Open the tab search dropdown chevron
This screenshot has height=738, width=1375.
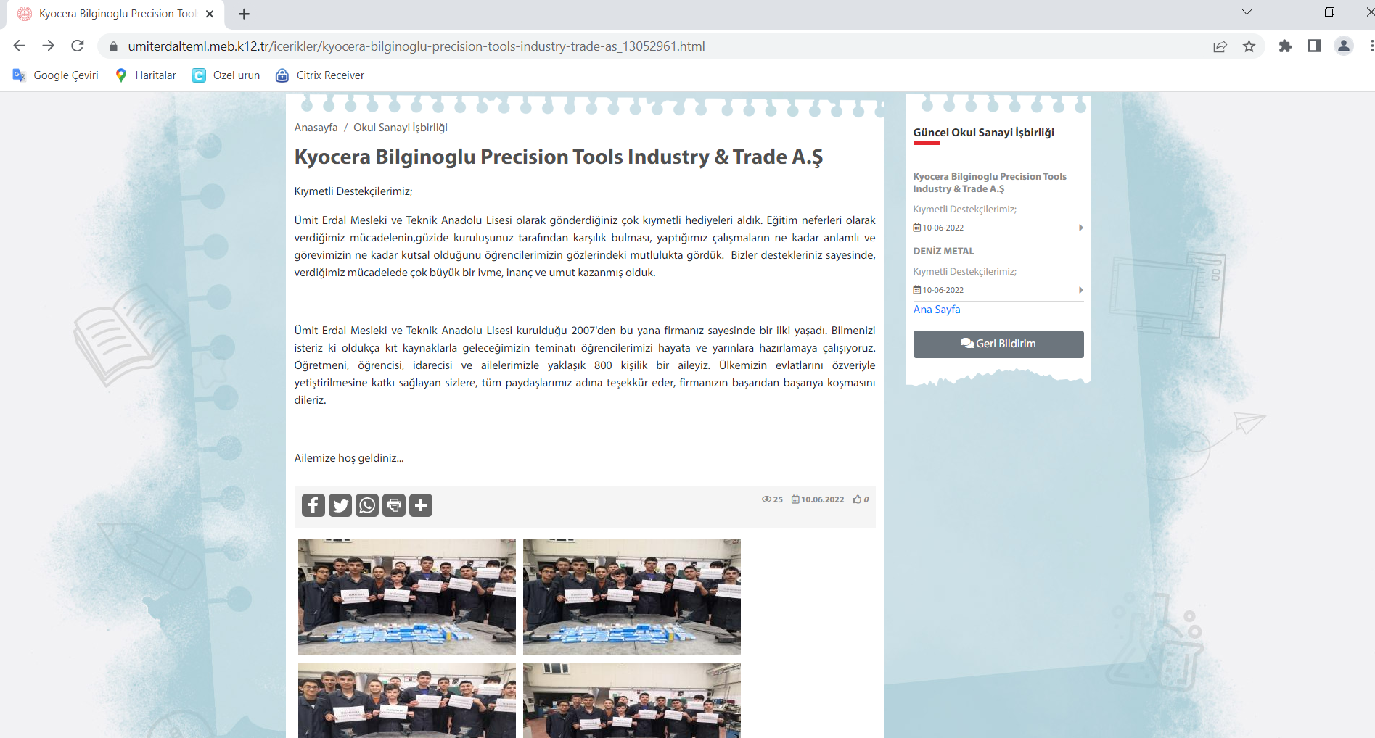tap(1247, 12)
